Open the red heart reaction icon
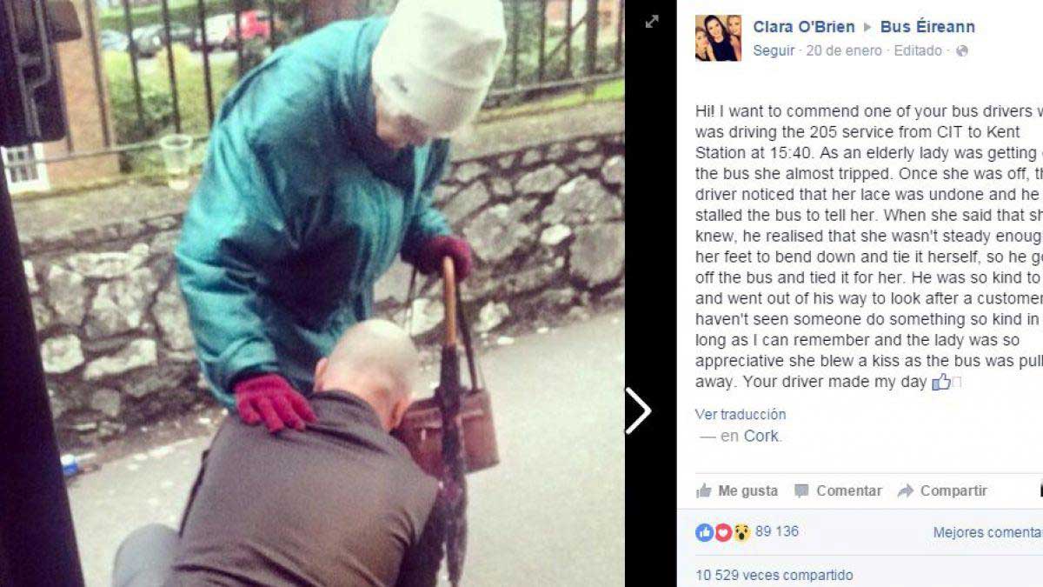This screenshot has height=587, width=1043. pyautogui.click(x=723, y=532)
